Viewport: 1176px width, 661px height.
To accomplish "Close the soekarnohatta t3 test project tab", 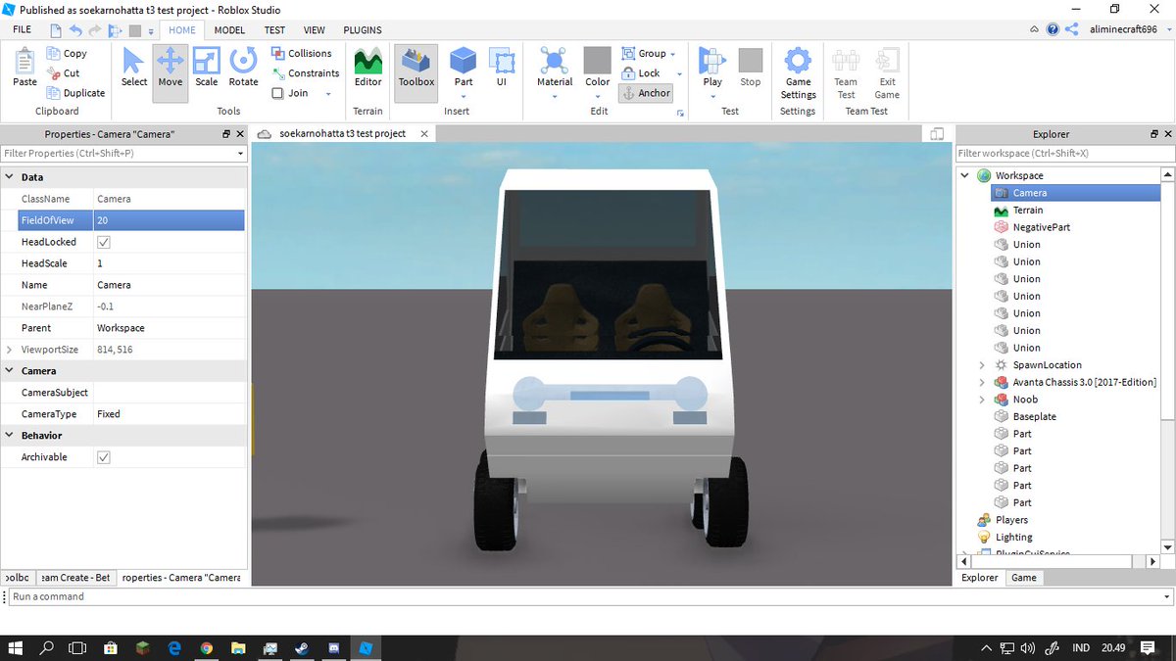I will point(425,133).
